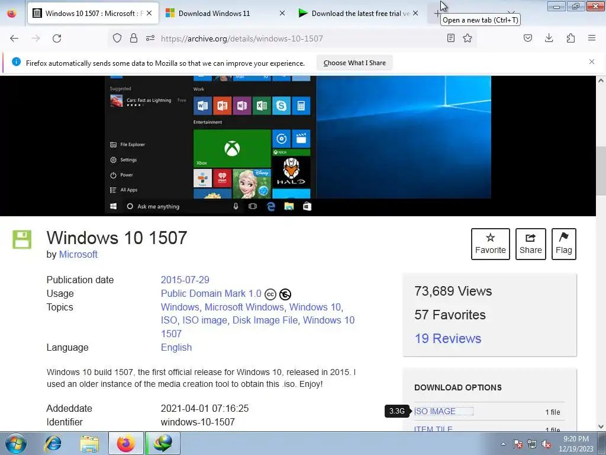Click the green floppy disk software icon
Image resolution: width=606 pixels, height=455 pixels.
pyautogui.click(x=22, y=239)
